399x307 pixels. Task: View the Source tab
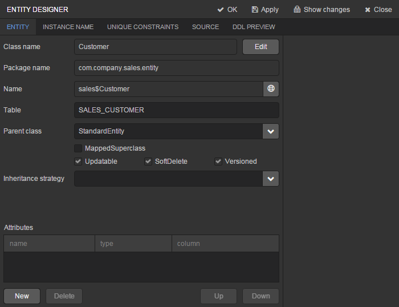205,27
